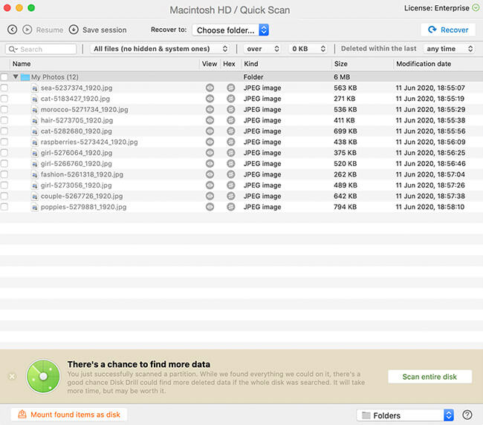Screen dimensions: 483x425
Task: Click the Save session download icon
Action: click(74, 30)
